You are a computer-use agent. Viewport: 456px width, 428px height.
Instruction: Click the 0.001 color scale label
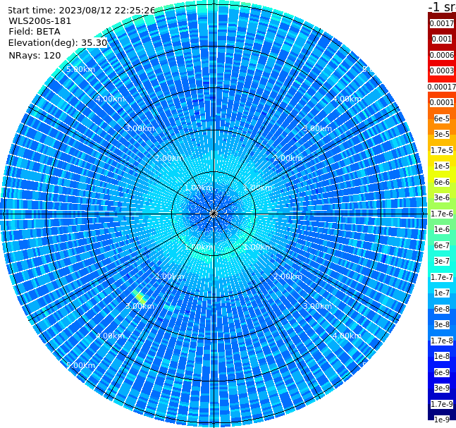pyautogui.click(x=442, y=39)
